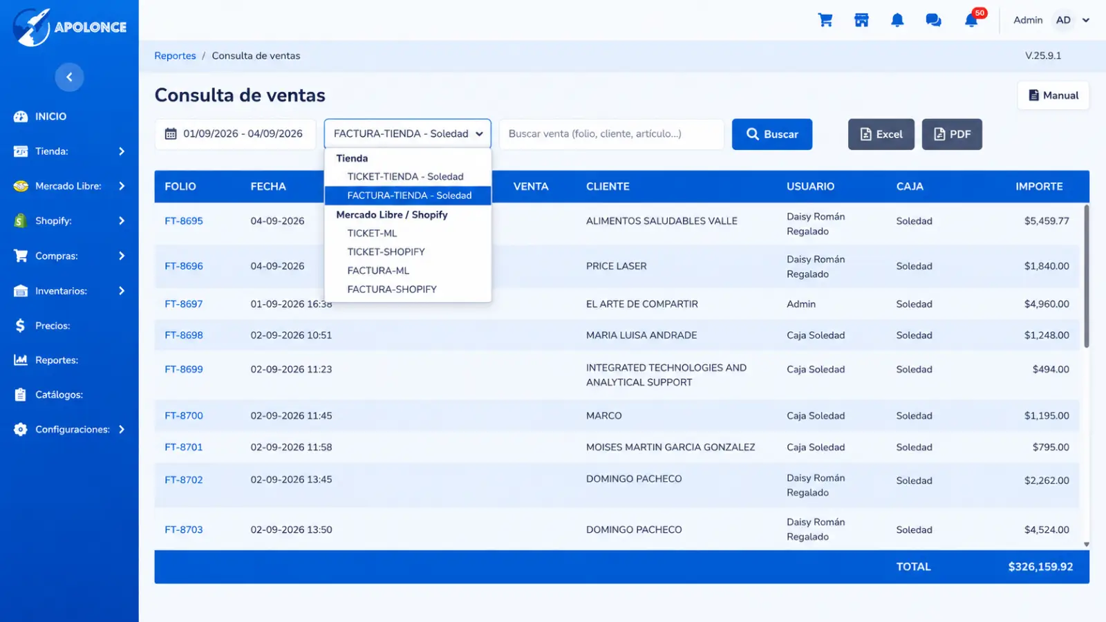Click the scrollbar down arrow

pyautogui.click(x=1087, y=545)
